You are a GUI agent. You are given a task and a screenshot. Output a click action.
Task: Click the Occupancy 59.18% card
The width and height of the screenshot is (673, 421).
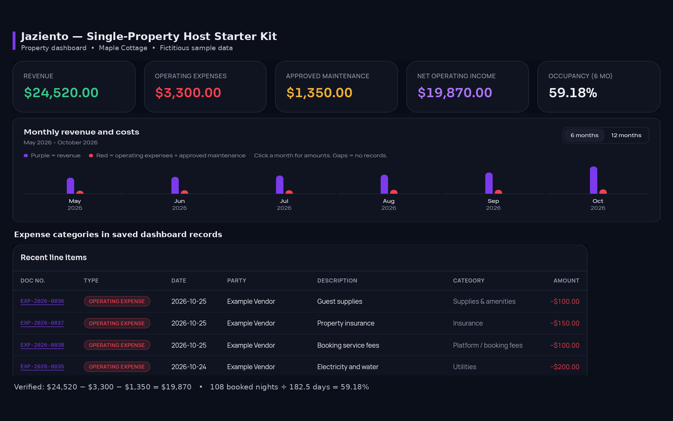coord(599,87)
